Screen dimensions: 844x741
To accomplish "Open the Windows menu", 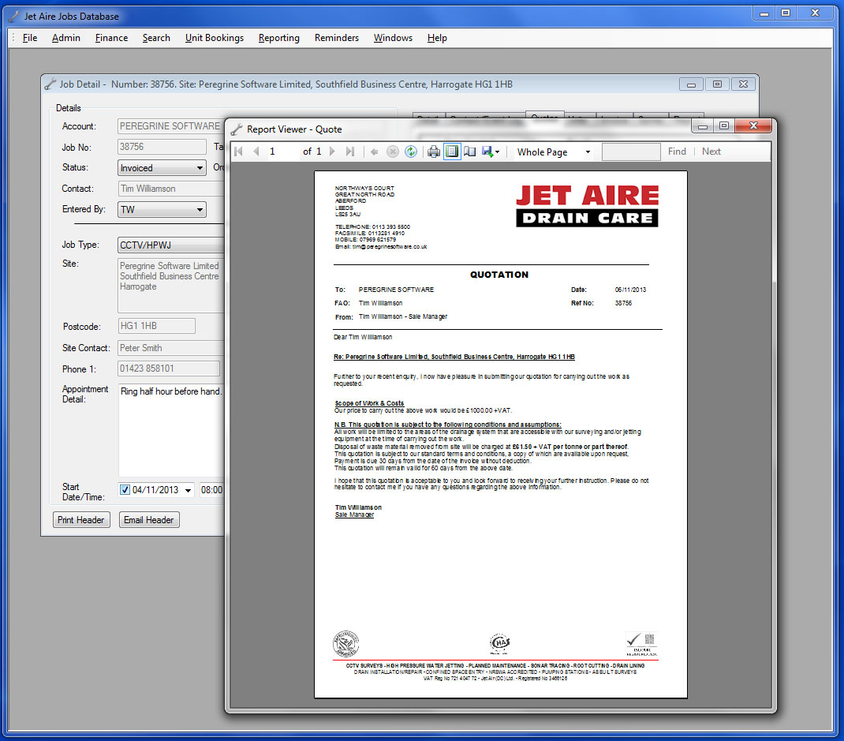I will pos(393,38).
